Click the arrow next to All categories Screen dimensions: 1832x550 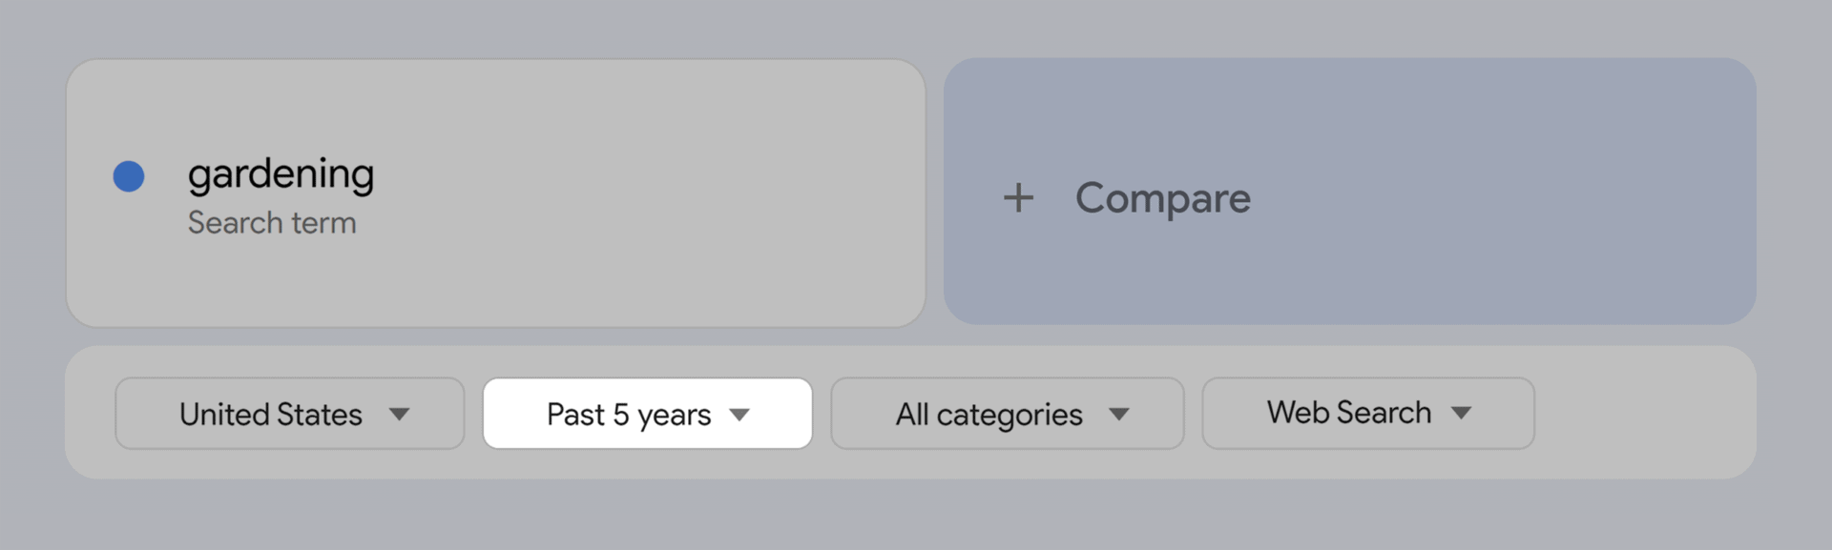(x=1119, y=415)
